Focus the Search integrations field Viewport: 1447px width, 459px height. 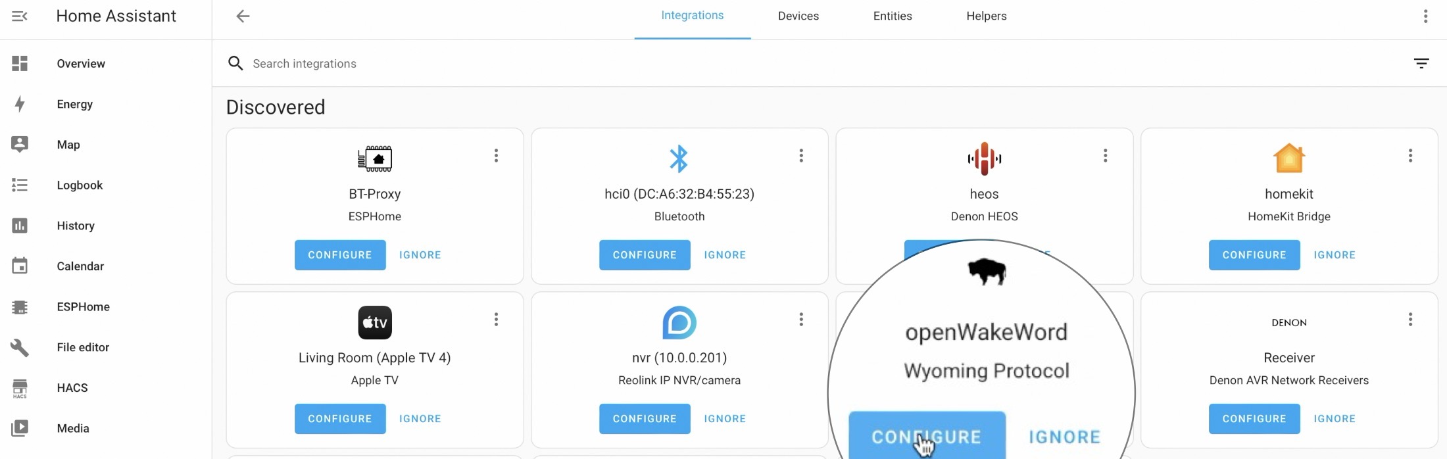click(816, 63)
